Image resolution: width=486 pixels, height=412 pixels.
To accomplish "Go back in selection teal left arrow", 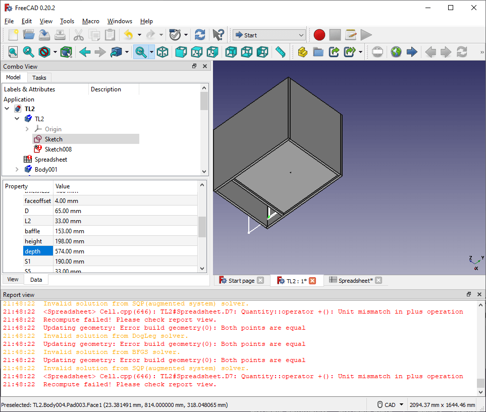I will click(85, 52).
